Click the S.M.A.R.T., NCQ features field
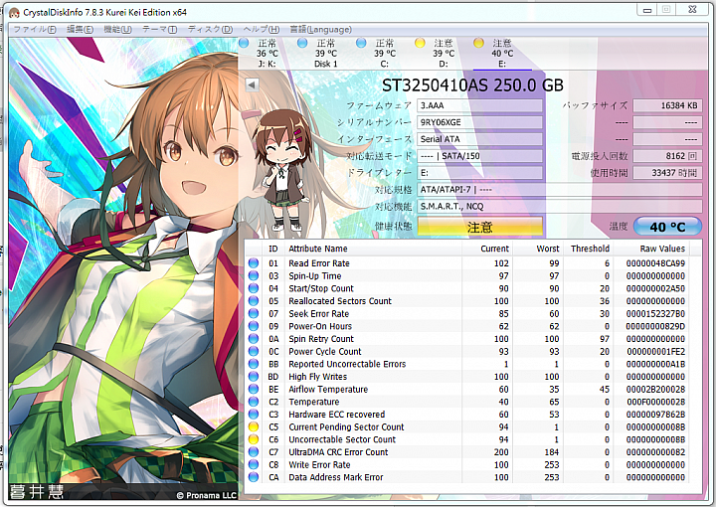 559,206
